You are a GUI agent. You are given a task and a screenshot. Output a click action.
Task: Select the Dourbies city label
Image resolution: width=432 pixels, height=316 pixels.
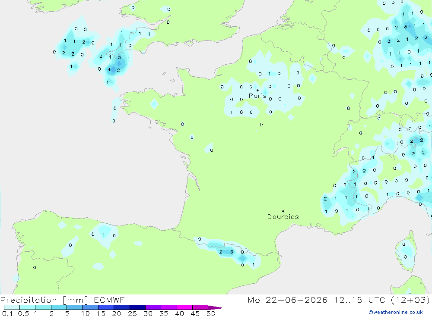[283, 217]
